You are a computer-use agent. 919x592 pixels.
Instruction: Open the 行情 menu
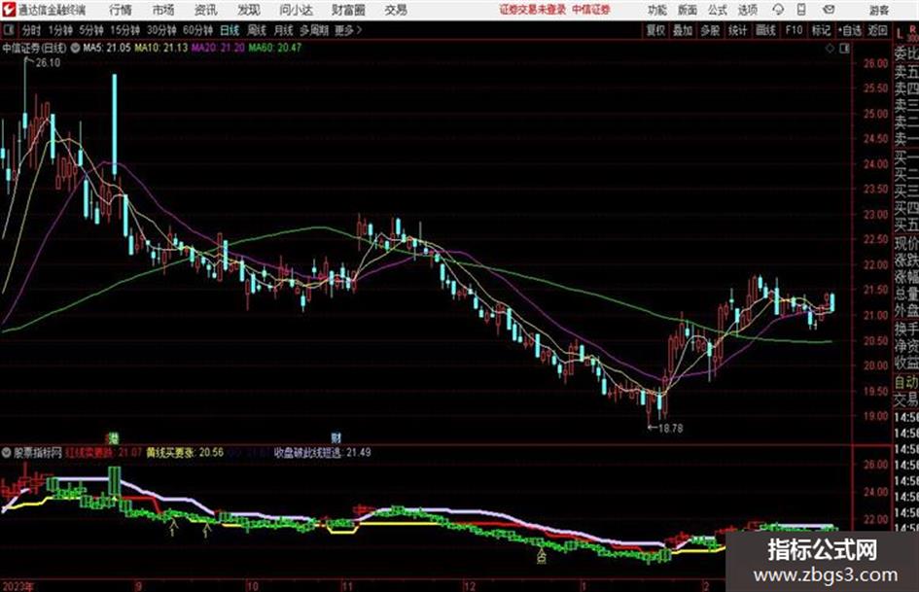point(121,10)
